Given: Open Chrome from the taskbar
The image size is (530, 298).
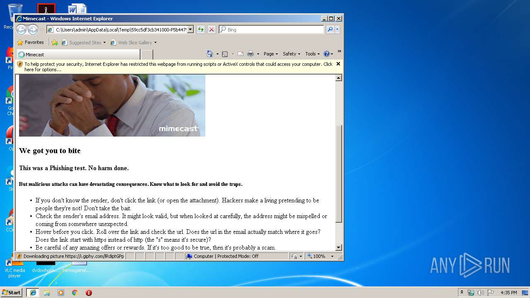Looking at the screenshot, I should (75, 293).
